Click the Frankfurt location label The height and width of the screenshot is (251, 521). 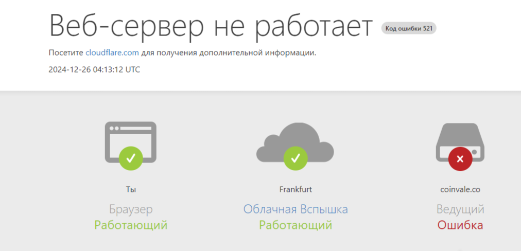click(x=296, y=190)
